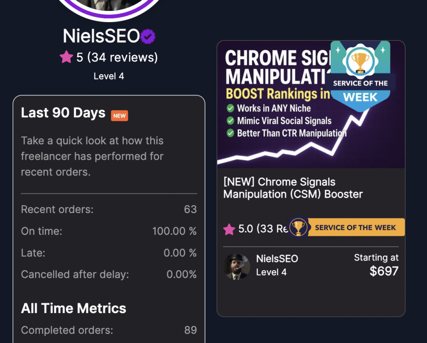Image resolution: width=427 pixels, height=343 pixels.
Task: Click the orange NEW badge
Action: point(119,115)
